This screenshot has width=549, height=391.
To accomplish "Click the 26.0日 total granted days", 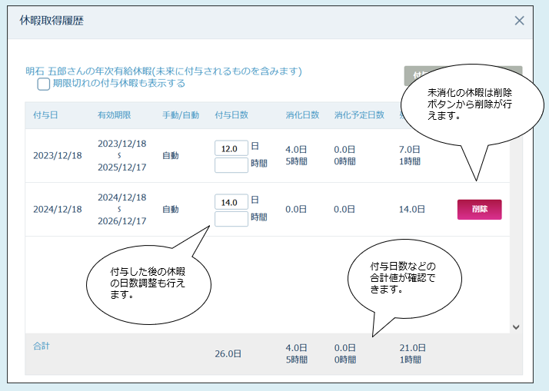I will (228, 354).
